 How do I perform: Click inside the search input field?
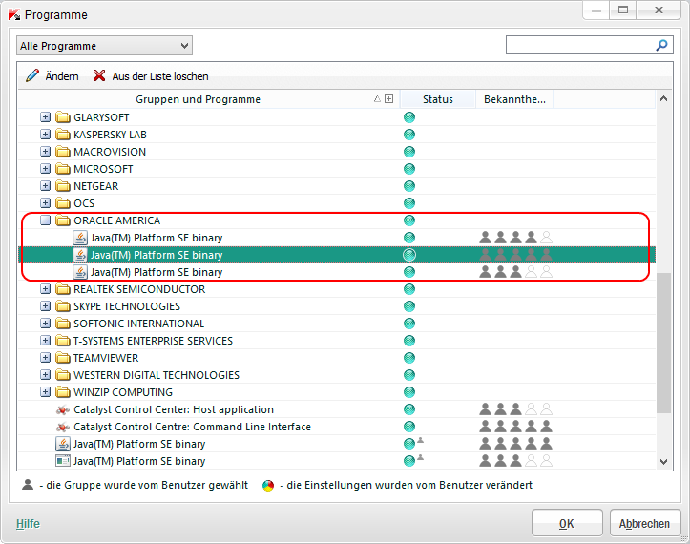[580, 45]
